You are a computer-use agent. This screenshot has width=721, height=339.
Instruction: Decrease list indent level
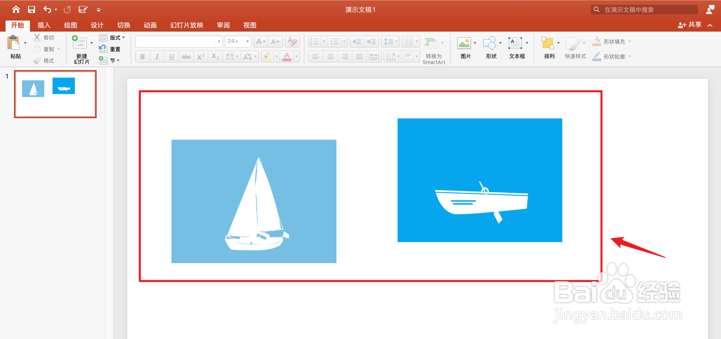point(357,41)
